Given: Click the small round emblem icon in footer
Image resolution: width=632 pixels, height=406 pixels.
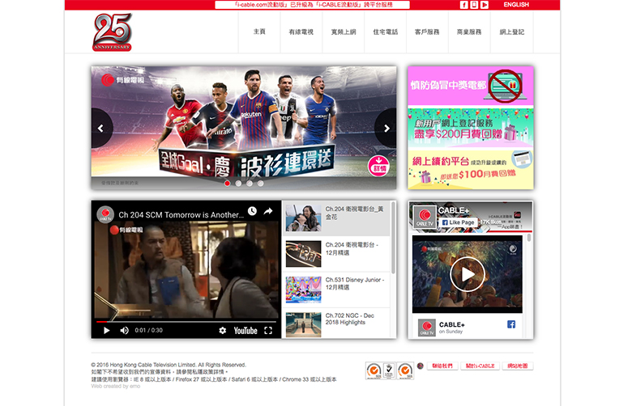Looking at the screenshot, I should point(420,366).
